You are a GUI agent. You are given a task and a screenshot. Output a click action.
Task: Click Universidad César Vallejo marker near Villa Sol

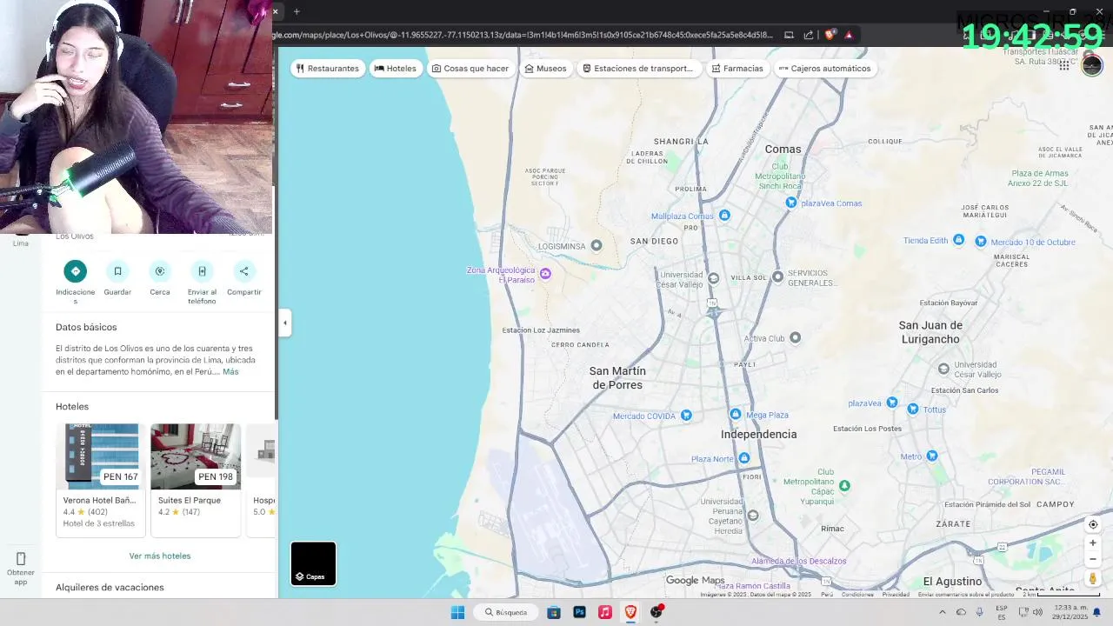coord(713,278)
